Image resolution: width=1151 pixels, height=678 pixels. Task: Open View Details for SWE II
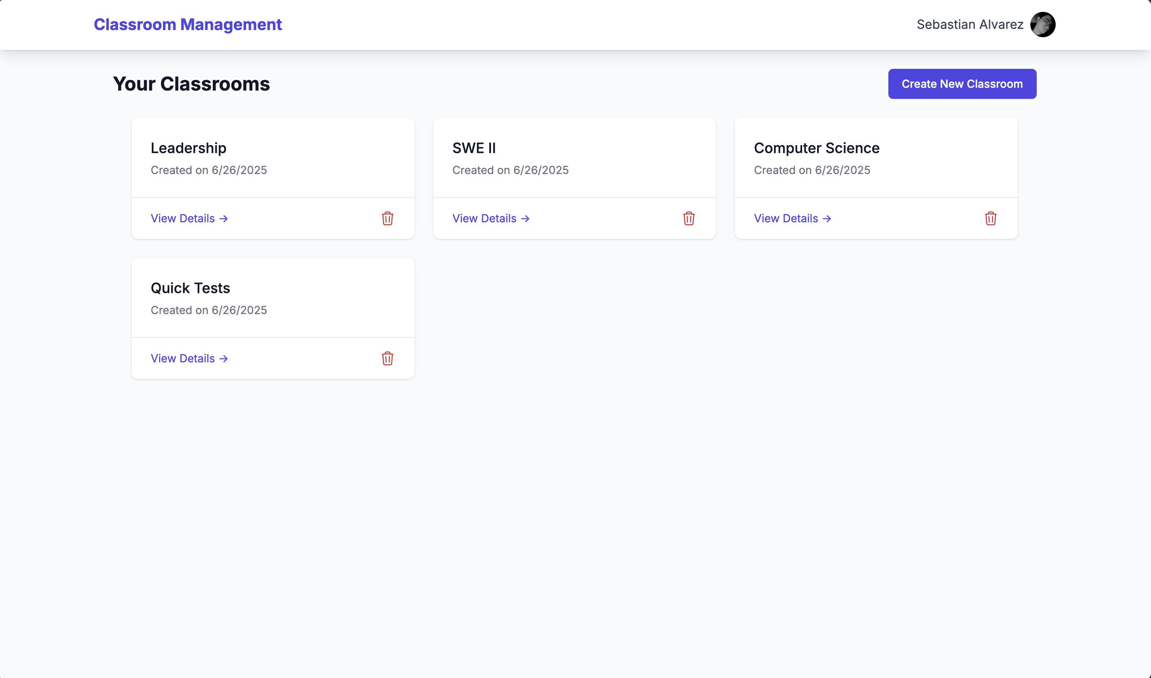click(491, 218)
